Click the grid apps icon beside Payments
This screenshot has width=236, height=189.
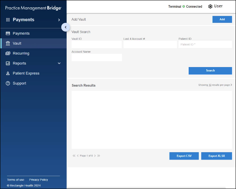8,20
